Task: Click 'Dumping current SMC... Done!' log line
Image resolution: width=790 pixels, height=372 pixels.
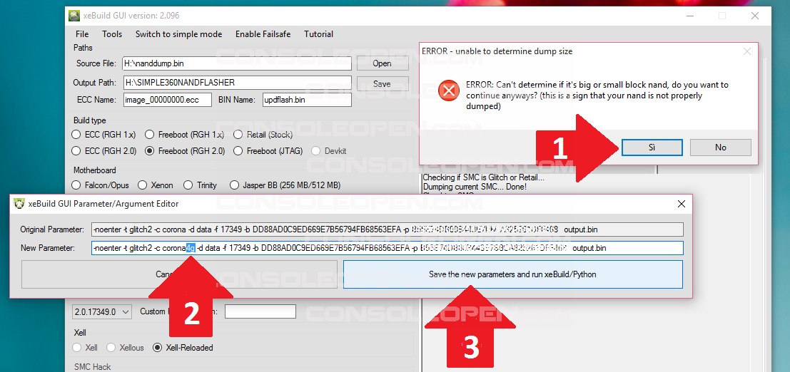Action: [x=475, y=186]
